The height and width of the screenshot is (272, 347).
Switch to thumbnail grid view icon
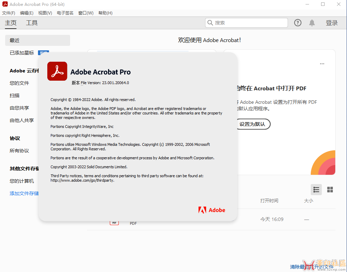(330, 190)
